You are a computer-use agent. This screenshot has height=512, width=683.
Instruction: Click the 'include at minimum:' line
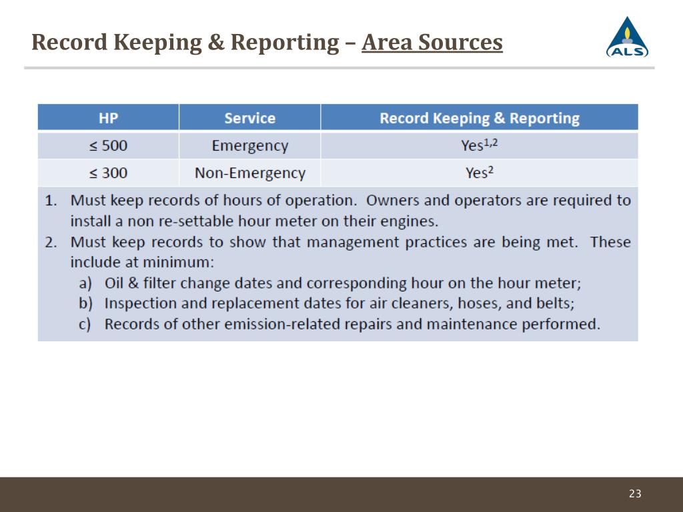(x=143, y=262)
